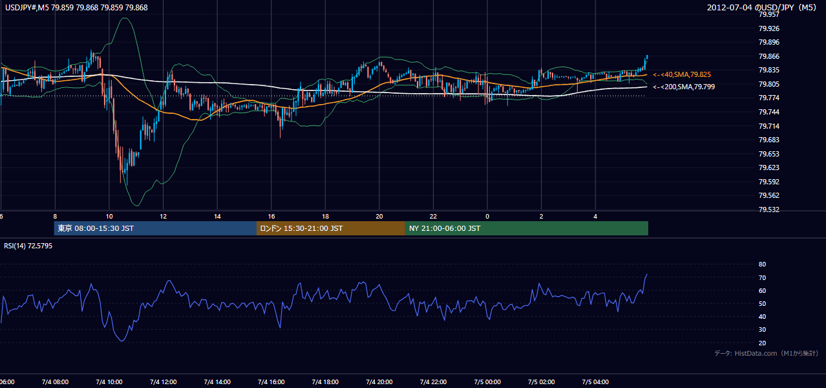Click hour label 10 under price chart

(109, 217)
